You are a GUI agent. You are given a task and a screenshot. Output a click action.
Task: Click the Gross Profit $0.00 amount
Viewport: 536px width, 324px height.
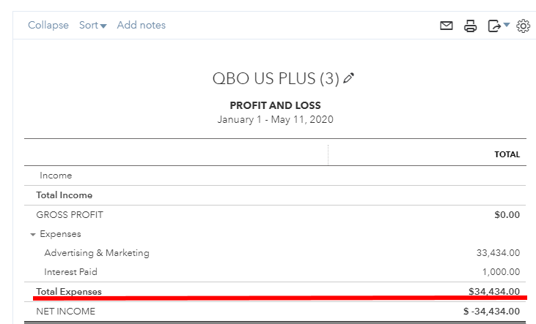[507, 215]
